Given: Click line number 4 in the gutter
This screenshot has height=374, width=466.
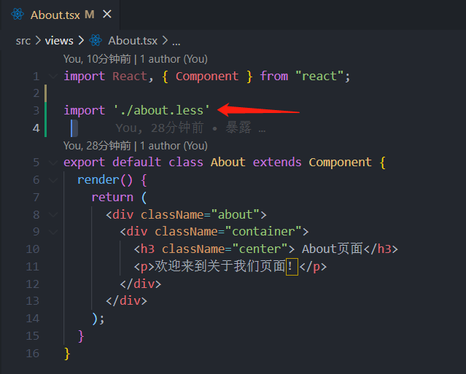Looking at the screenshot, I should tap(36, 128).
